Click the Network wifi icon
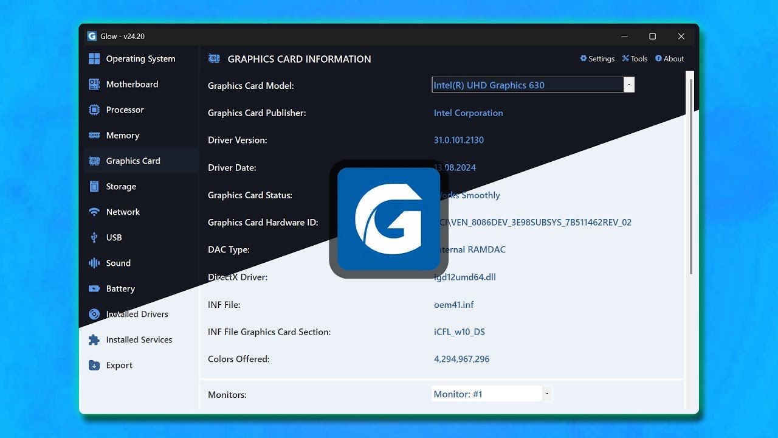Screen dimensions: 778x438 94,212
